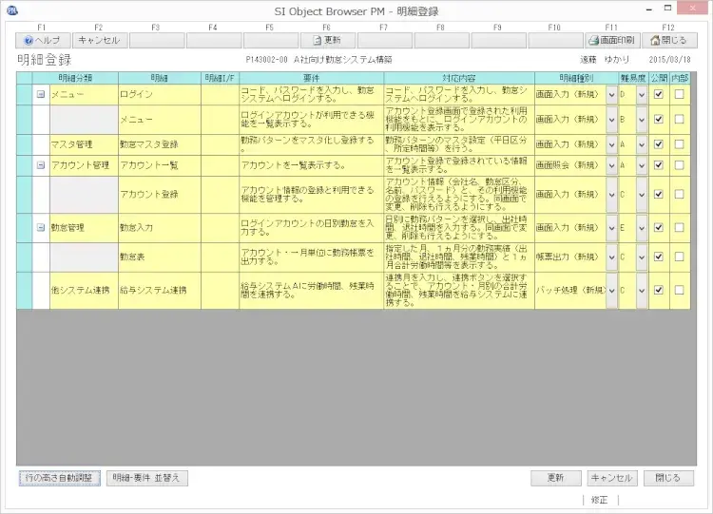Click the 要件 column header
This screenshot has height=514, width=713.
coord(311,76)
